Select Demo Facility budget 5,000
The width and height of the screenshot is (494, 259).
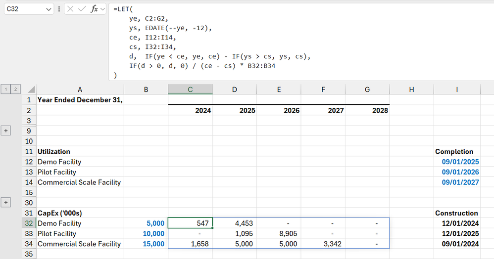[x=146, y=223]
